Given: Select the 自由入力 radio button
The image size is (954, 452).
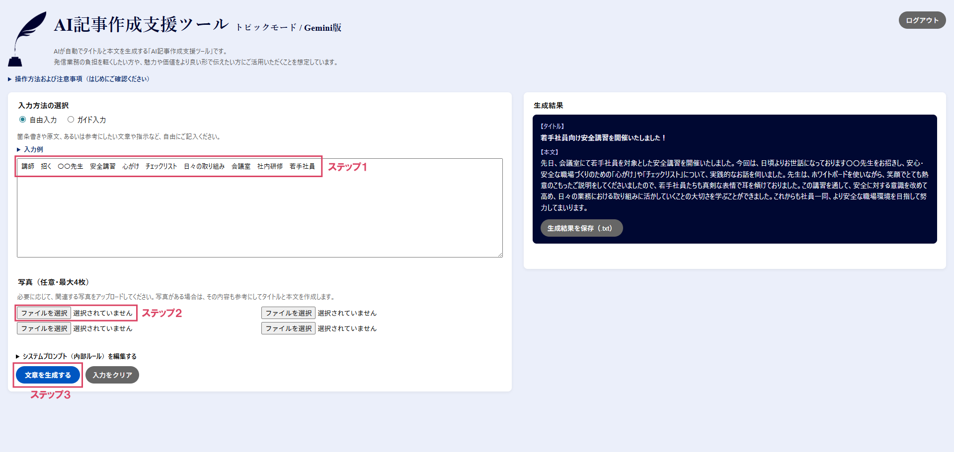Looking at the screenshot, I should tap(23, 120).
